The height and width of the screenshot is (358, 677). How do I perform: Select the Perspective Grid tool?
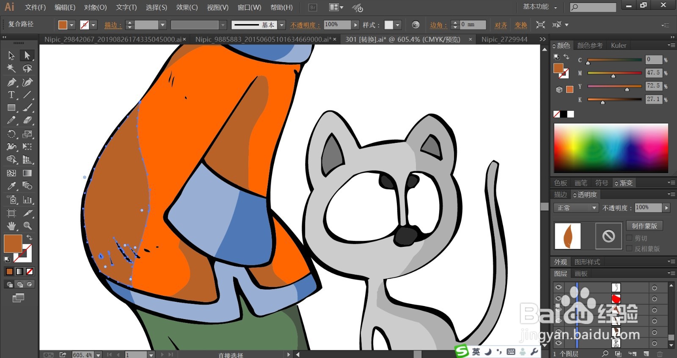[x=27, y=160]
